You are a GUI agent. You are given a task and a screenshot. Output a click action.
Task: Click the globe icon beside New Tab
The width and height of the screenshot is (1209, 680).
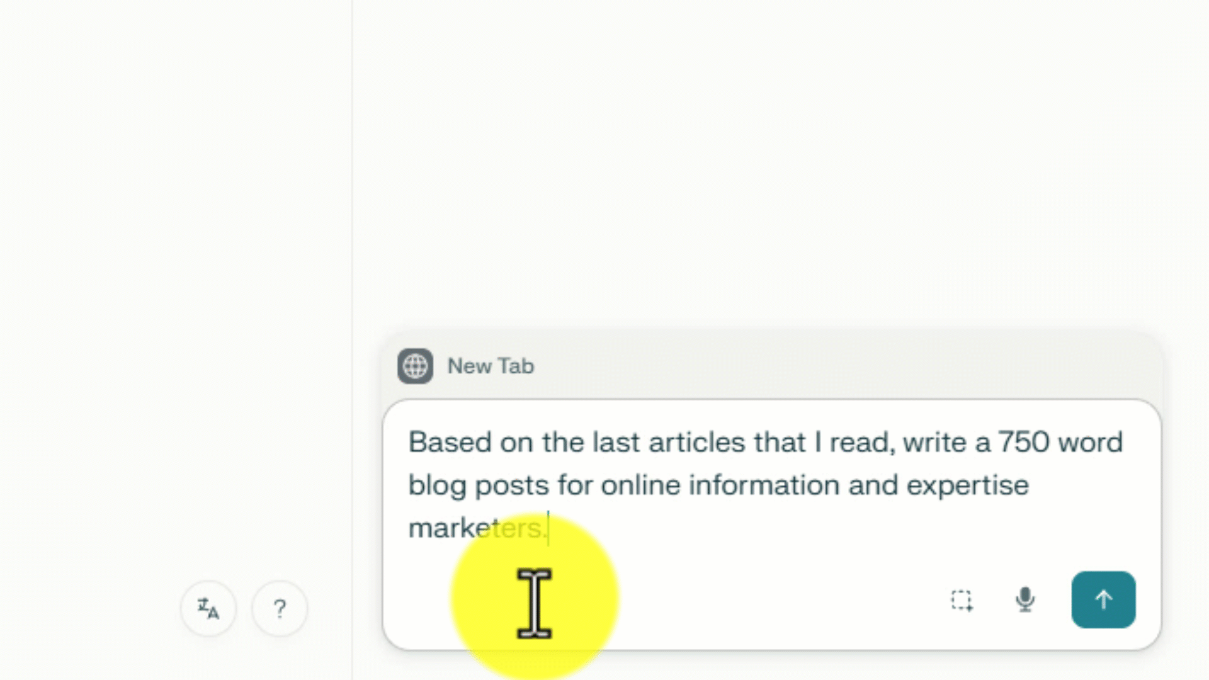(415, 366)
